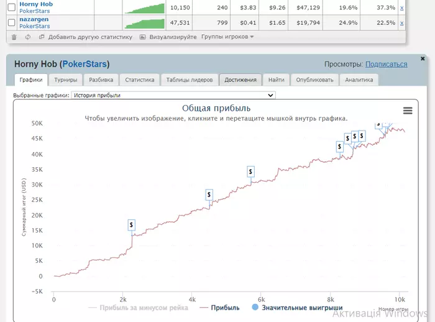
Task: Click the add statistics icon
Action: (42, 37)
